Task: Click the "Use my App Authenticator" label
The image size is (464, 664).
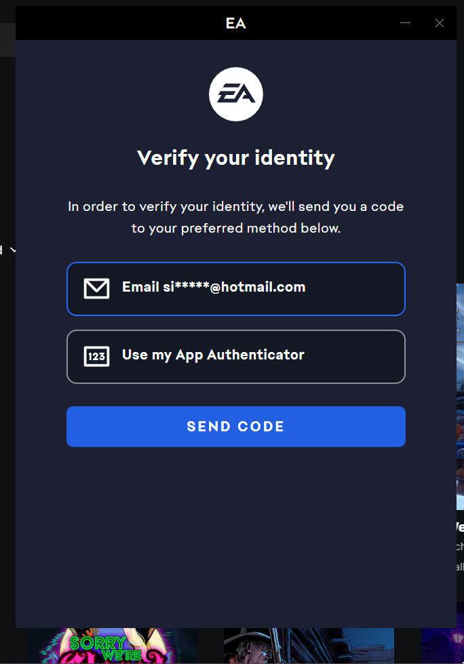Action: 213,355
